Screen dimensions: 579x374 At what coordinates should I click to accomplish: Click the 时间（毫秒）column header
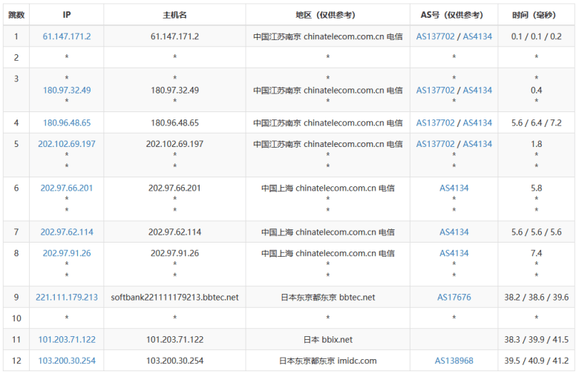[536, 14]
